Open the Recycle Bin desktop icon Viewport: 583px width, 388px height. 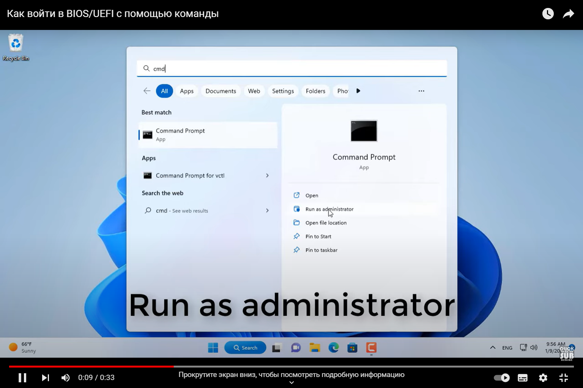[16, 47]
